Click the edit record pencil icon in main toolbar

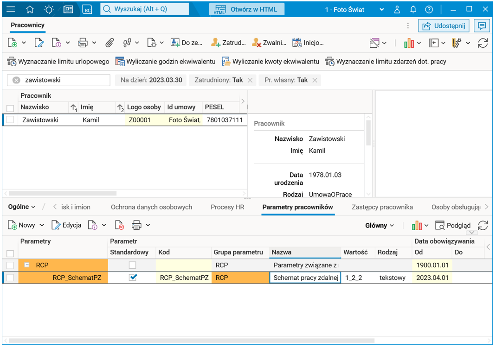(39, 43)
